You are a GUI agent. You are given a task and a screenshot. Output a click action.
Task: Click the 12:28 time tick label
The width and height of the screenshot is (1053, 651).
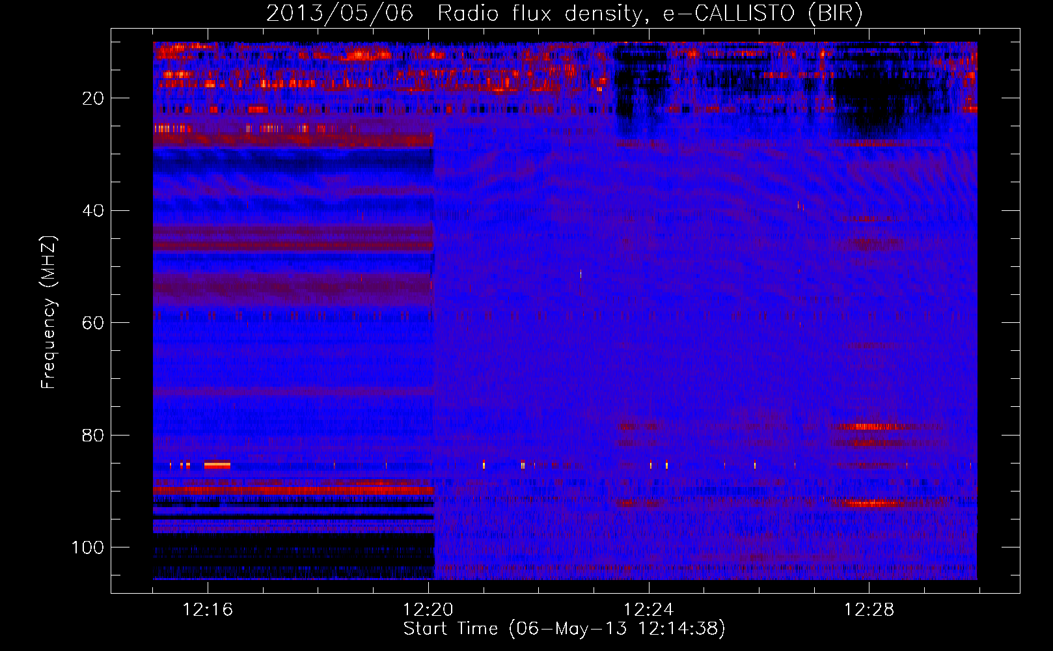click(869, 609)
